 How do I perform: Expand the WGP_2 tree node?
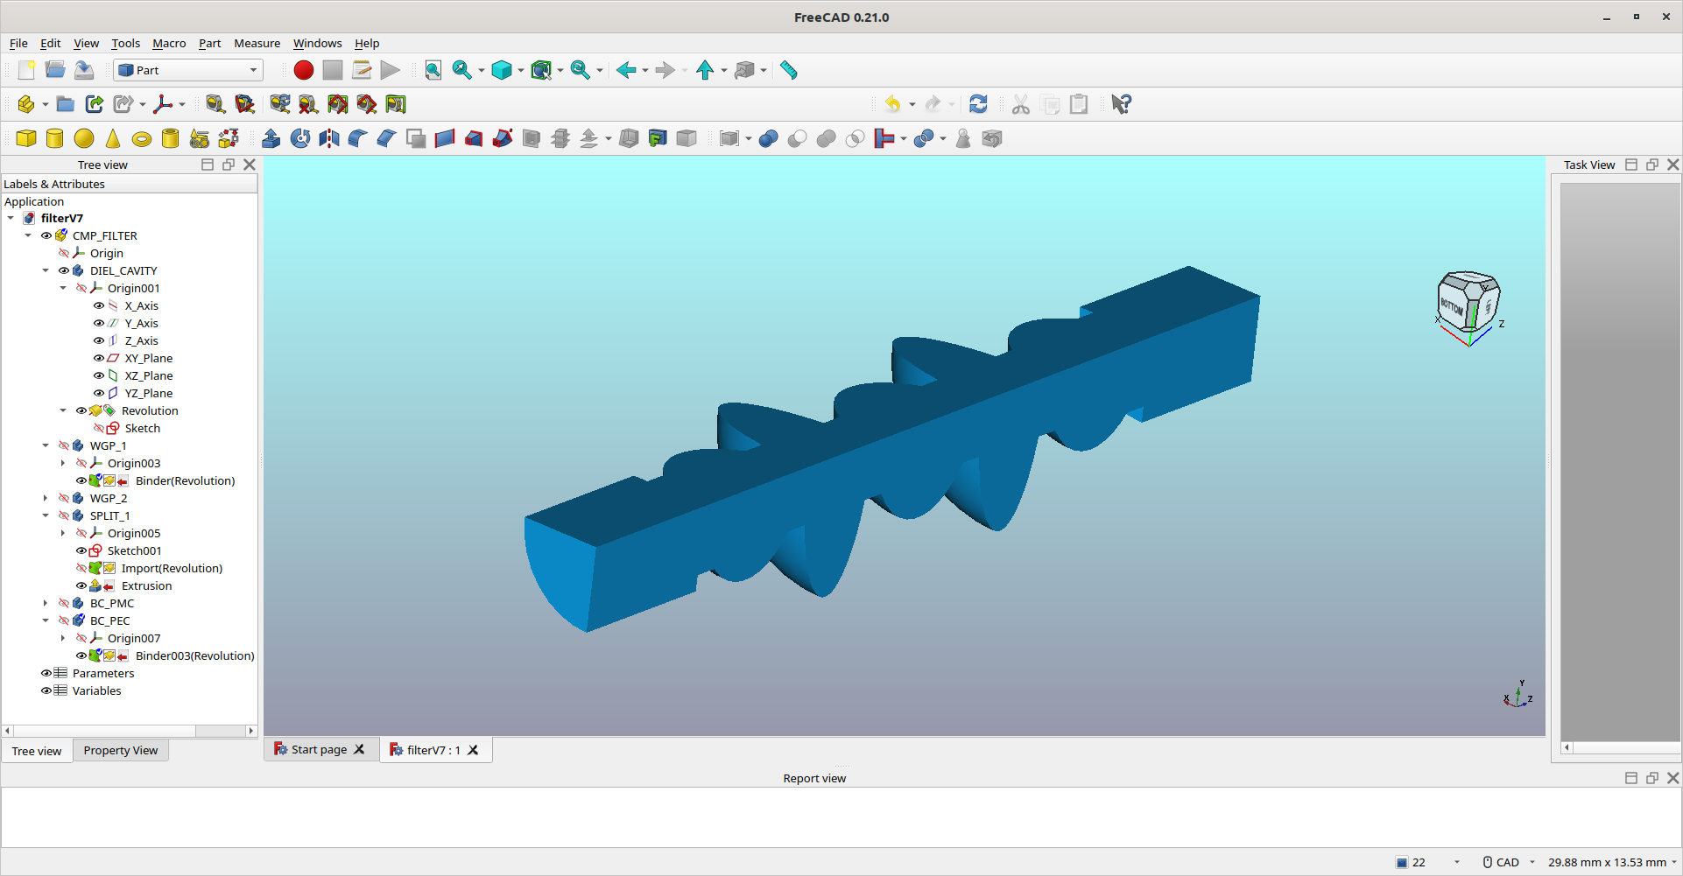pyautogui.click(x=46, y=498)
